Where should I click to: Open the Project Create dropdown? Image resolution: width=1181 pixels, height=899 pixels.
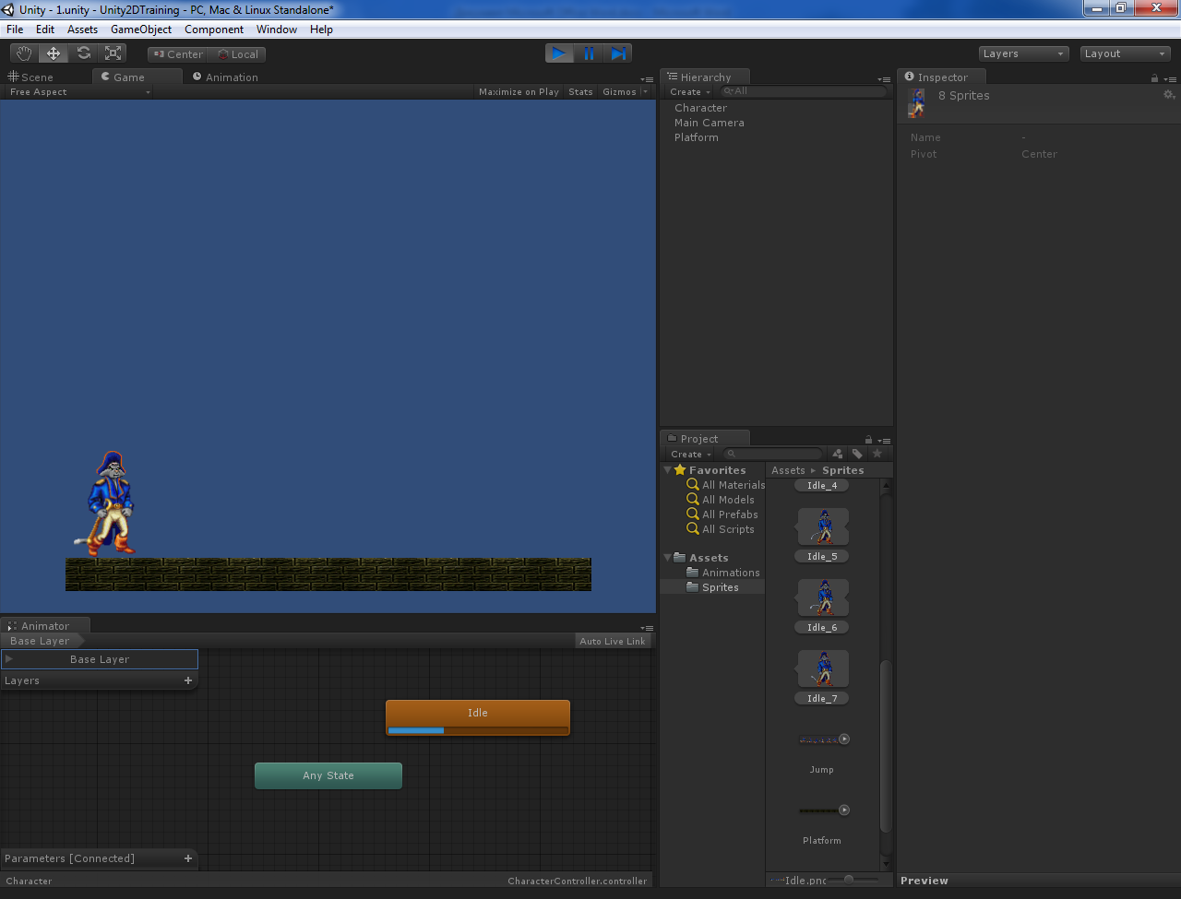pos(691,454)
